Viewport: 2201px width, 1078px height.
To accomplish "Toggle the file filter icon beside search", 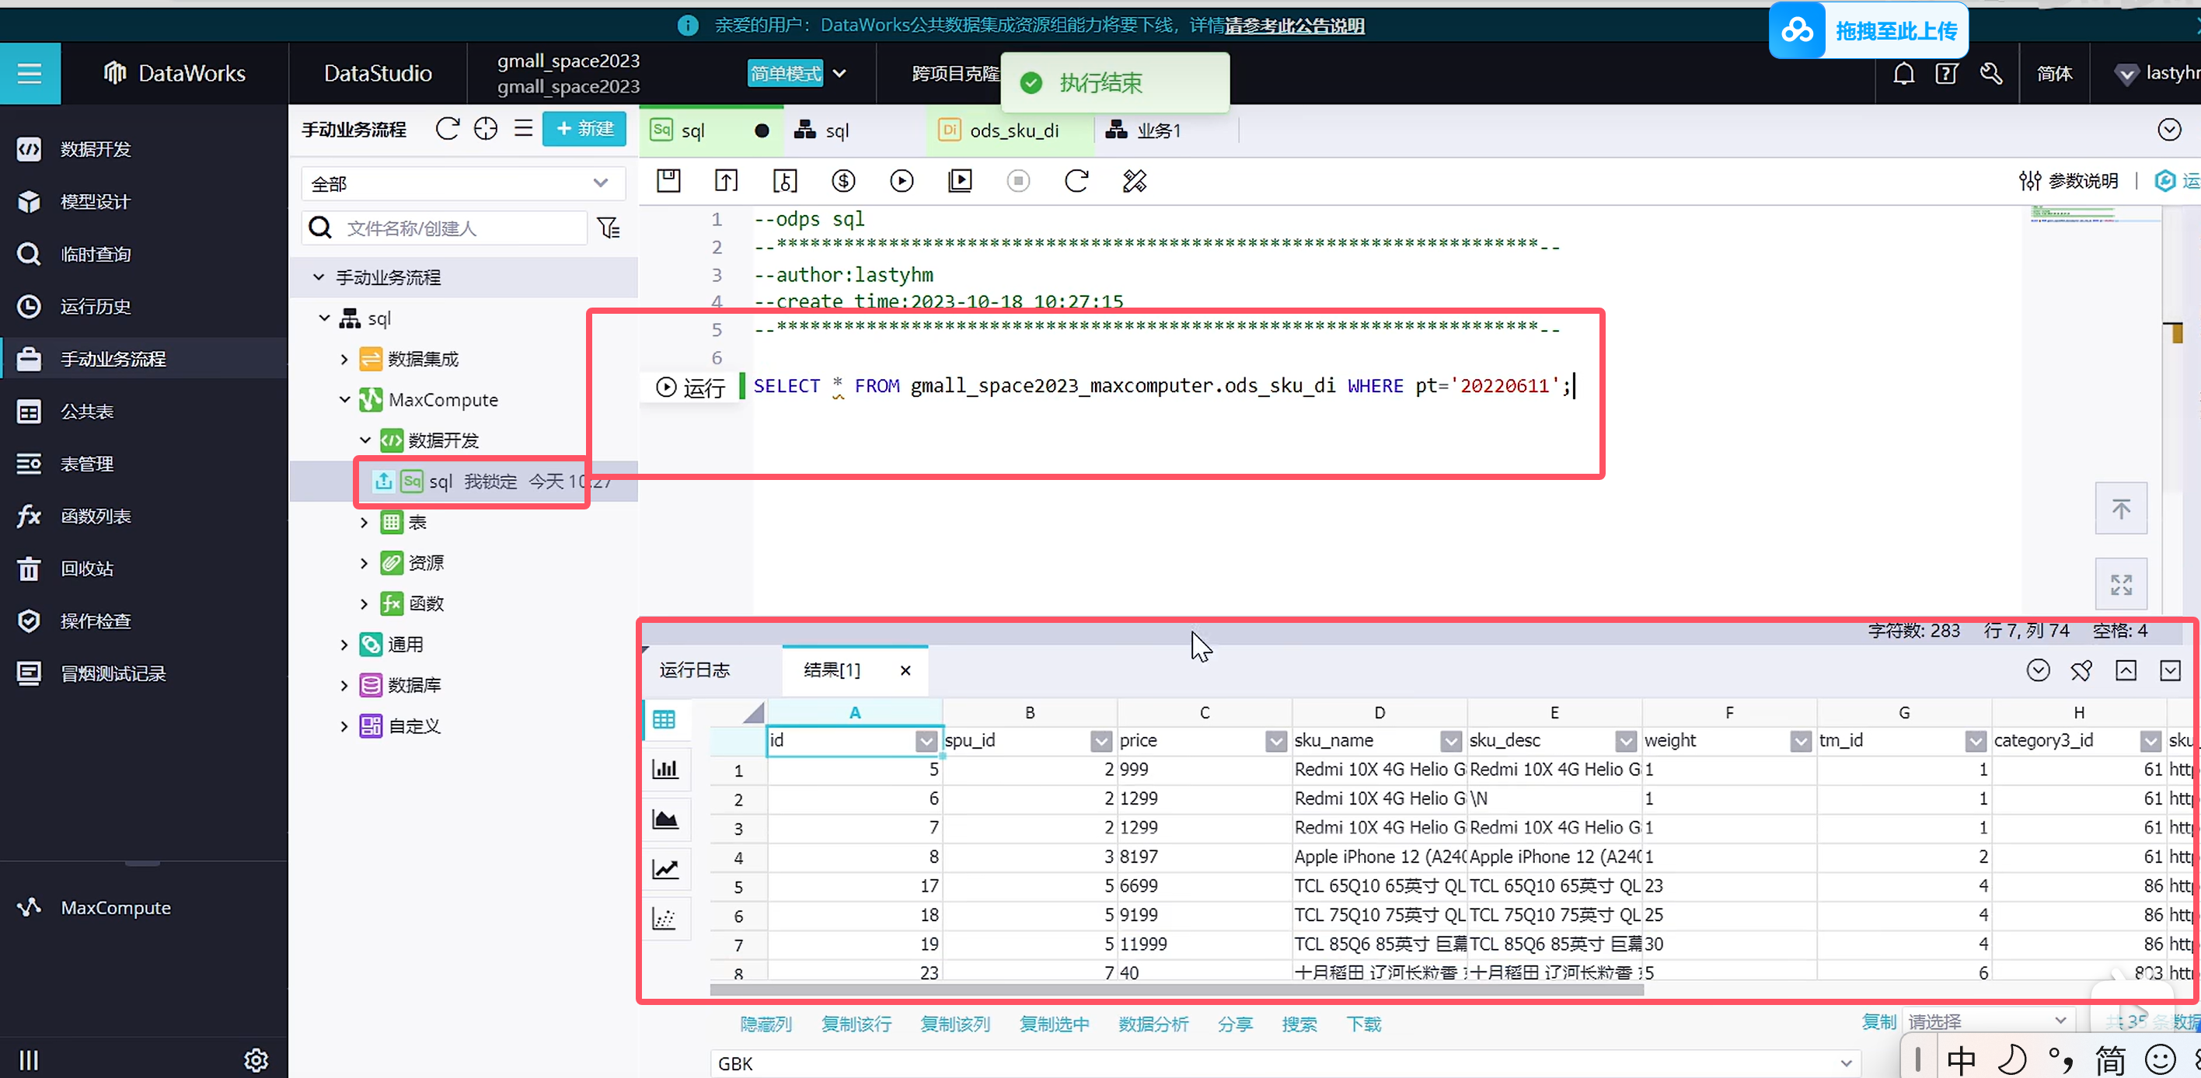I will 609,228.
